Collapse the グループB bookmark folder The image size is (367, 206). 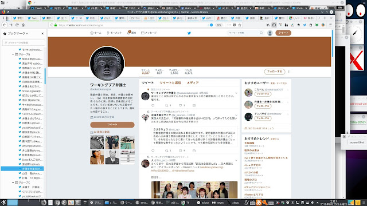(13, 54)
